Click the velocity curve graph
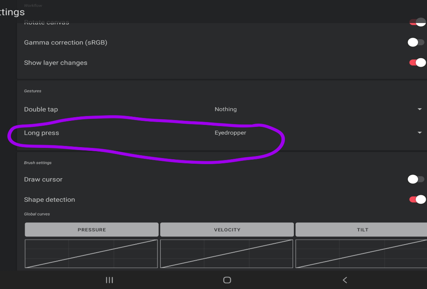427x289 pixels. [x=227, y=254]
